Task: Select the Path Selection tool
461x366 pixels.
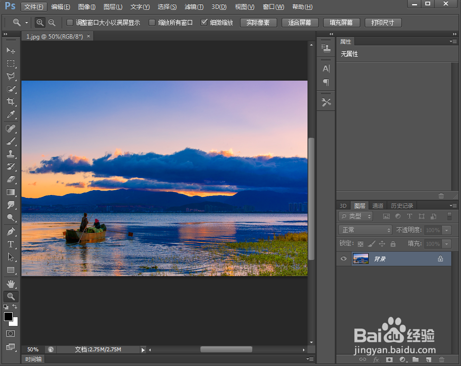Action: click(x=11, y=257)
